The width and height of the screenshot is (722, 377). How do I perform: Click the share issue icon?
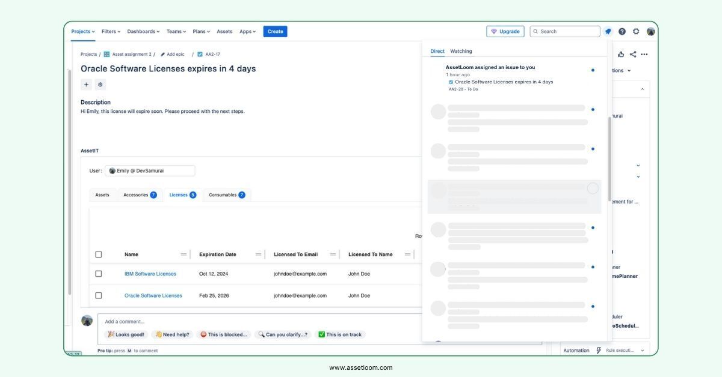click(633, 54)
